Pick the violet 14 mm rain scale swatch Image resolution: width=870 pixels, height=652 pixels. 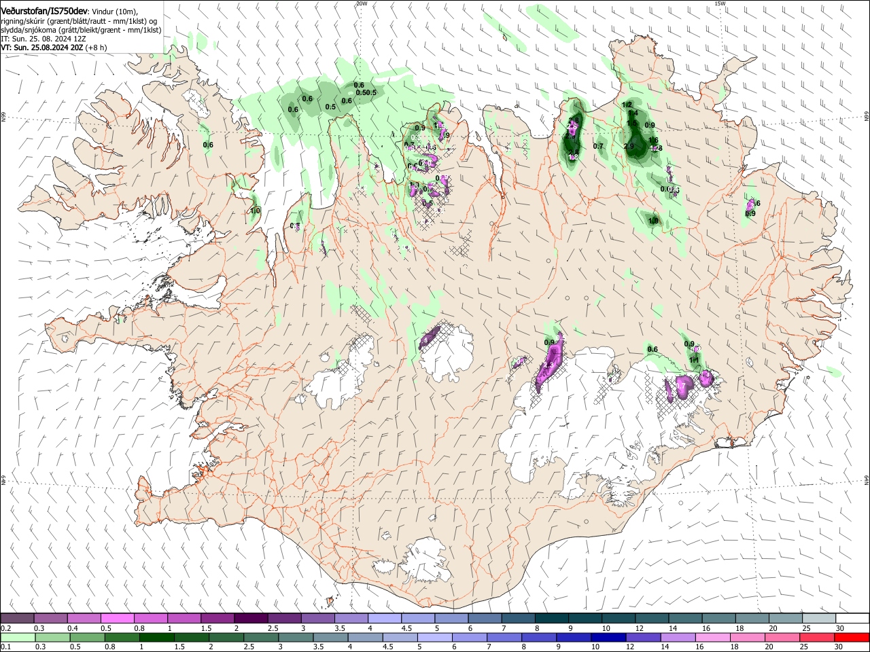(677, 637)
